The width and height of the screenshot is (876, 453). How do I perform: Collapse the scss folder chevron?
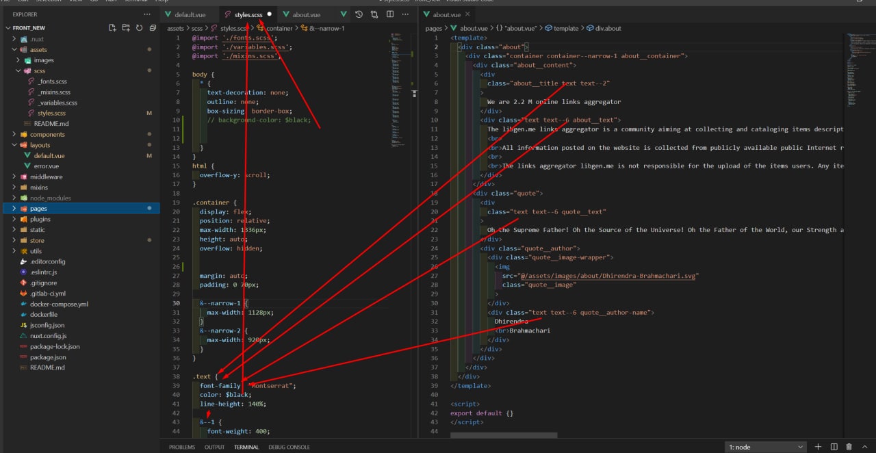[19, 71]
